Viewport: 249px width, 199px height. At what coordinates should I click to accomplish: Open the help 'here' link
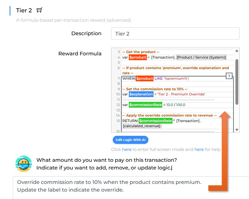click(199, 149)
